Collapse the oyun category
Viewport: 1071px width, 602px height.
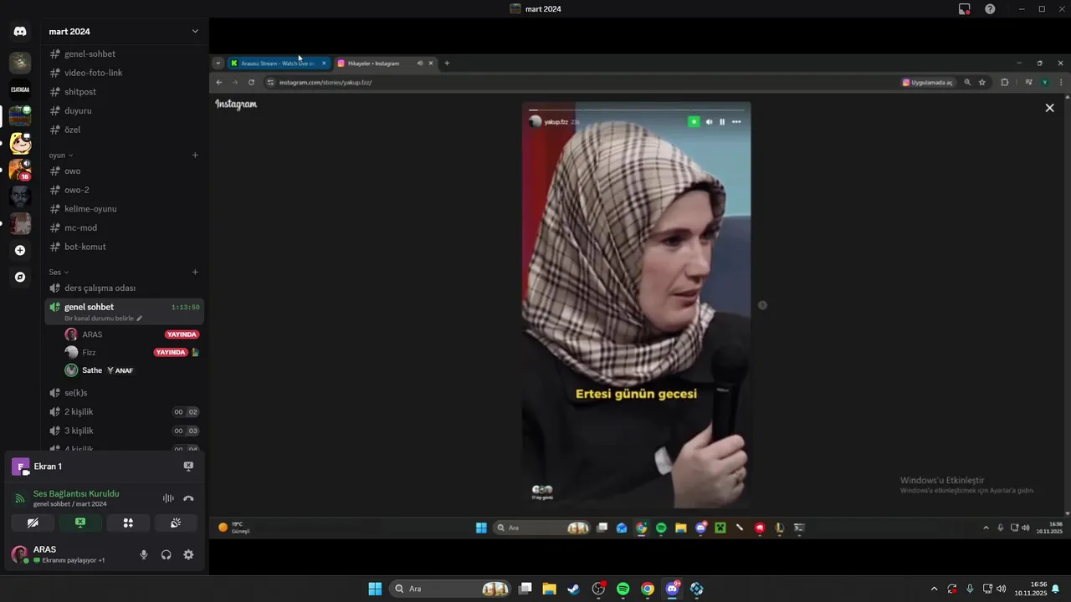click(x=61, y=155)
